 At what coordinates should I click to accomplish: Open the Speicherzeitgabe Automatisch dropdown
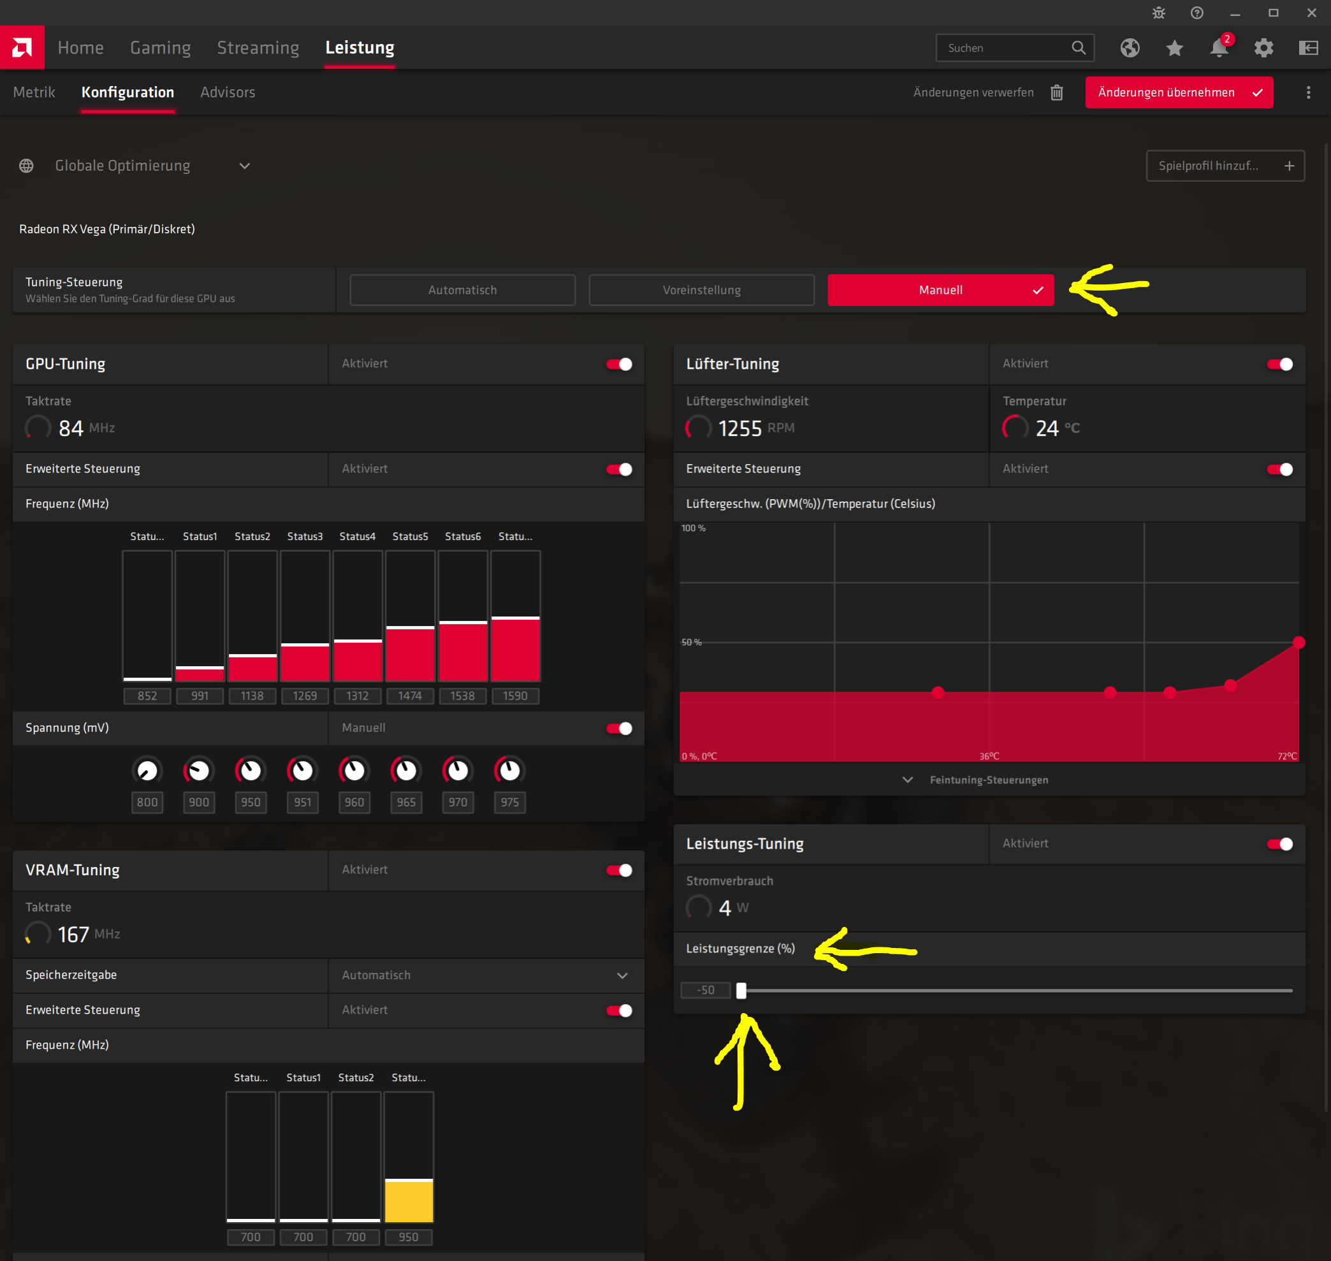[x=622, y=975]
